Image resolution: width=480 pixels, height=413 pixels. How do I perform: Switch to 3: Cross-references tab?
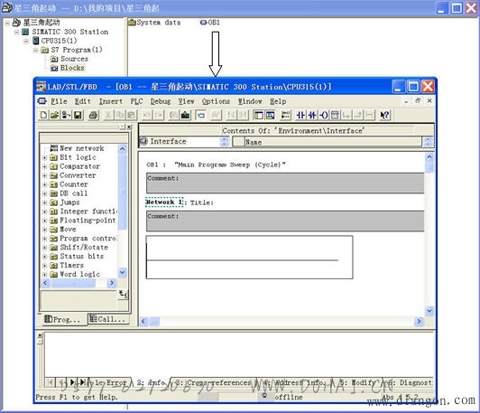click(x=213, y=382)
